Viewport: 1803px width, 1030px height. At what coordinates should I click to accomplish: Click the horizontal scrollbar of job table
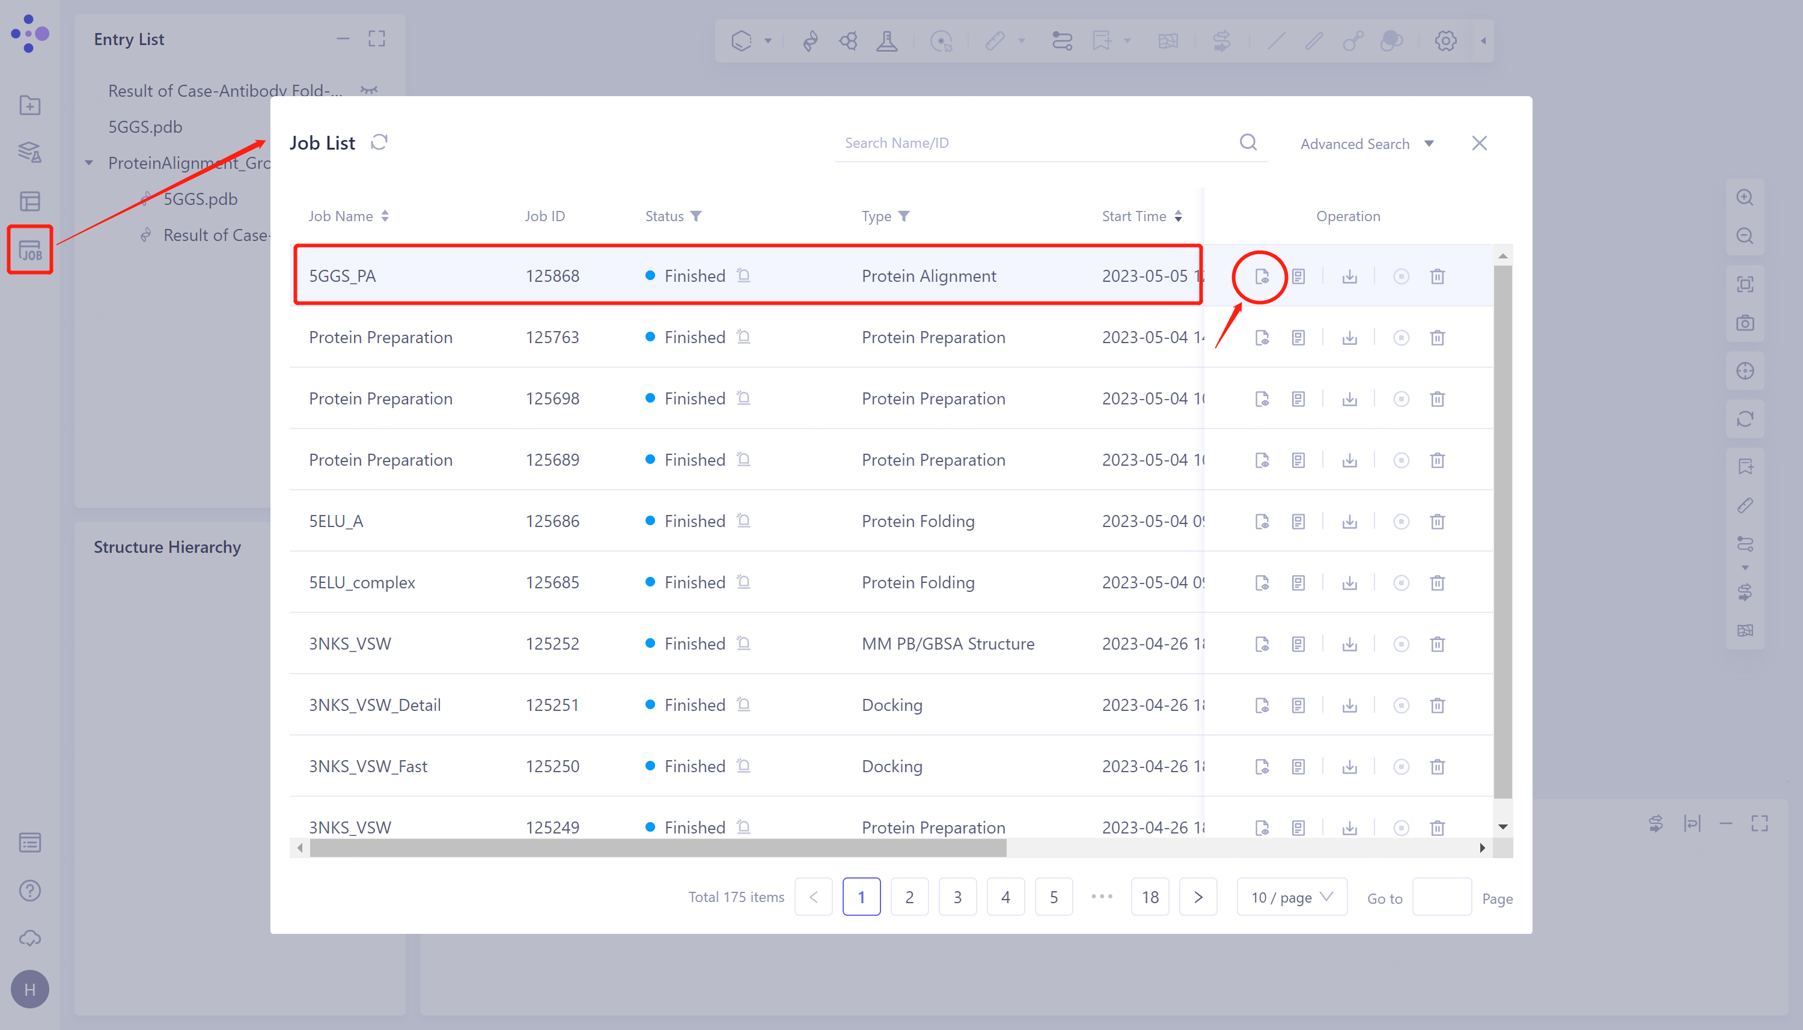pyautogui.click(x=658, y=848)
